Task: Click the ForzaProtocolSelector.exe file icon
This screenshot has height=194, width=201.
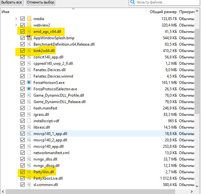Action: click(29, 89)
